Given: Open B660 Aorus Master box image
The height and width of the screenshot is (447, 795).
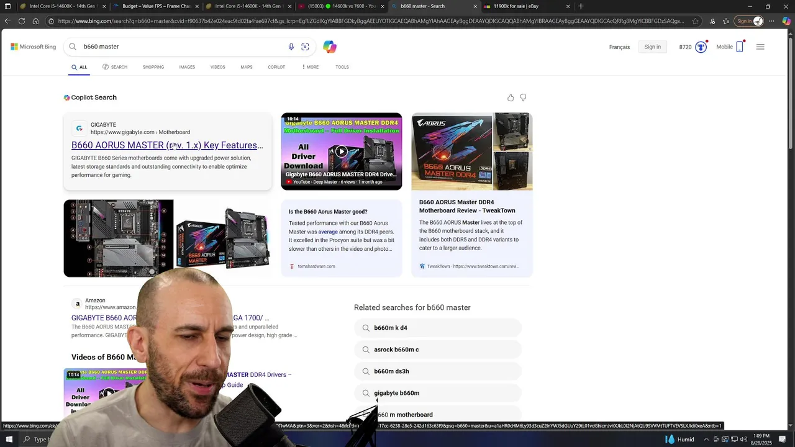Looking at the screenshot, I should pos(222,238).
